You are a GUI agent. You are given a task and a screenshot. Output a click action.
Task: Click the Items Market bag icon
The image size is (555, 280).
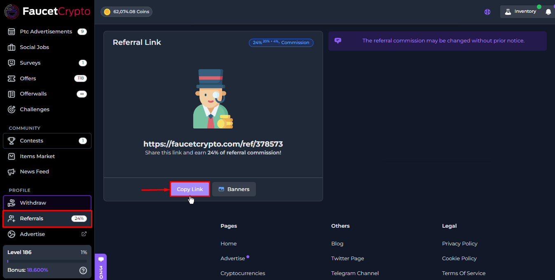[x=12, y=156]
